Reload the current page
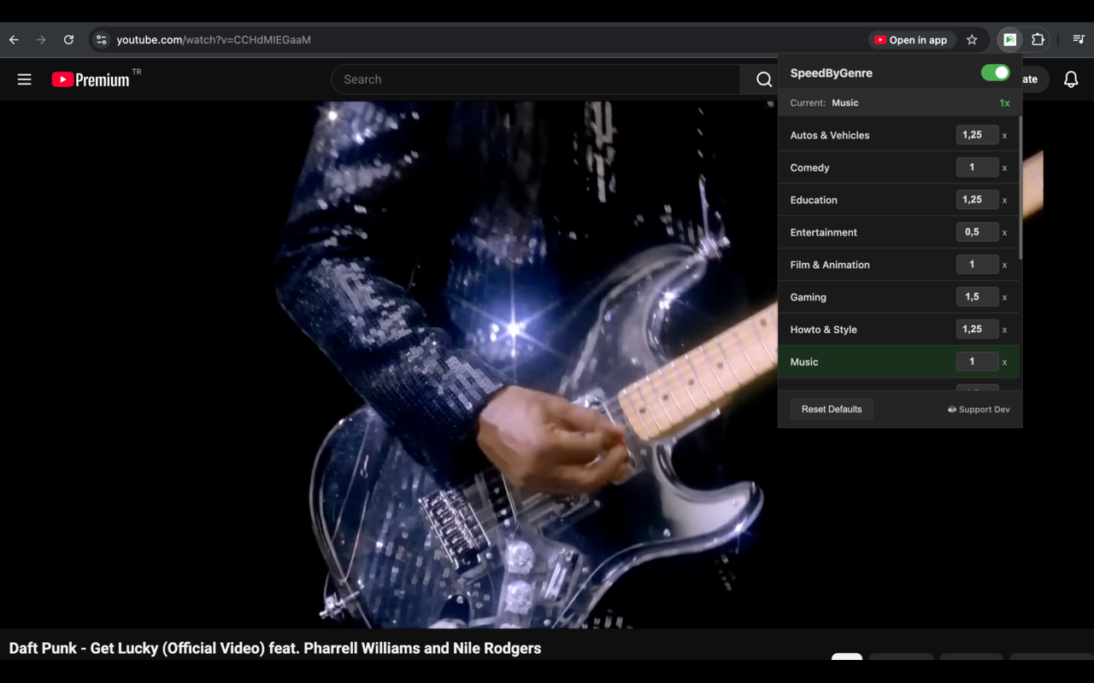 point(68,39)
